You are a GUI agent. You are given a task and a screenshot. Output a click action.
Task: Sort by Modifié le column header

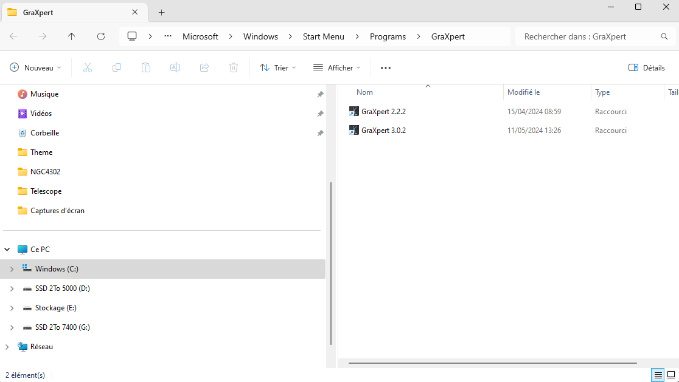(523, 92)
